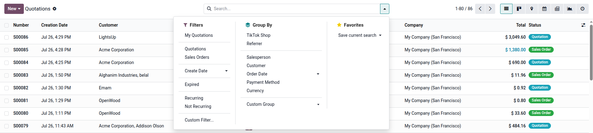Check the S00083 row checkbox
Viewport: 593px width, 133px height.
[6, 75]
